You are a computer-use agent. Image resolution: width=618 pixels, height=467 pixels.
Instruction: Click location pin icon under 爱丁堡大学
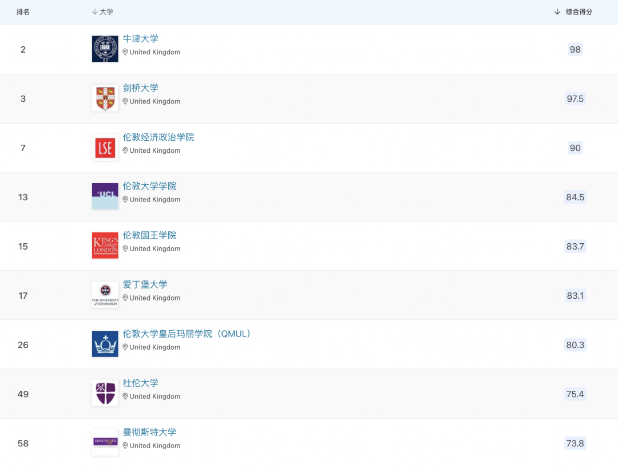pos(125,298)
